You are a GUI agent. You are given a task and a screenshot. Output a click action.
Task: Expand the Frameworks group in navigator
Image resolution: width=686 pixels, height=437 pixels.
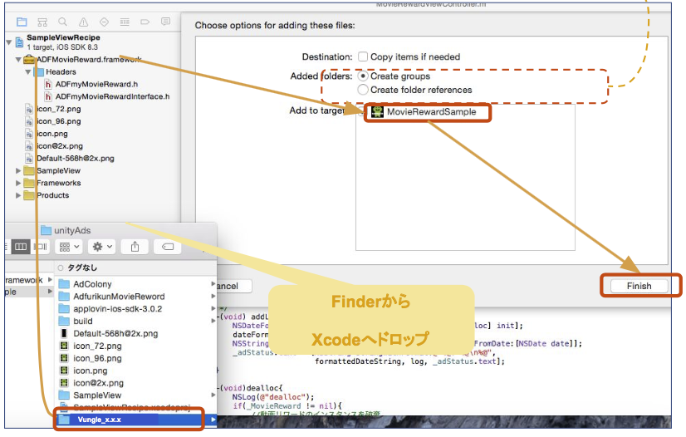point(18,183)
